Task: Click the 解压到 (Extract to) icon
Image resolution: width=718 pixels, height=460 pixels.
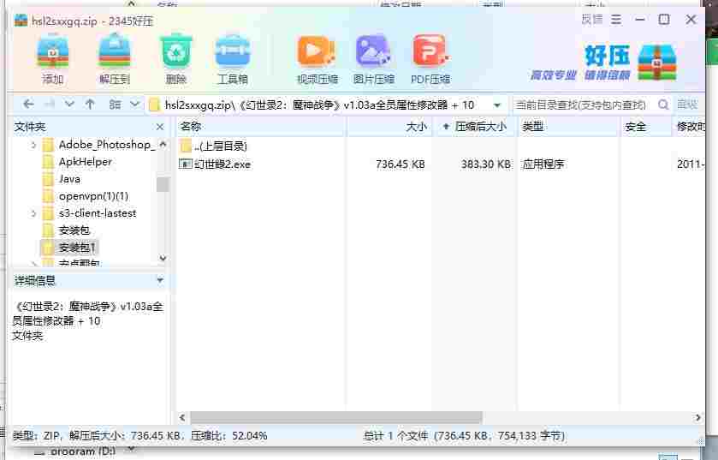Action: click(115, 52)
